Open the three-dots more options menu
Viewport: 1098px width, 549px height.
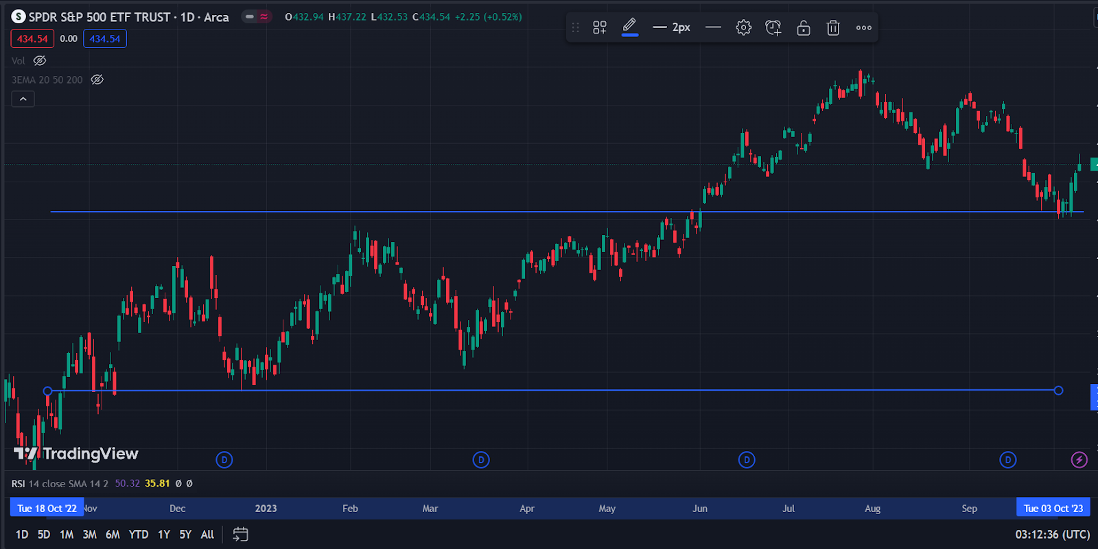point(863,27)
